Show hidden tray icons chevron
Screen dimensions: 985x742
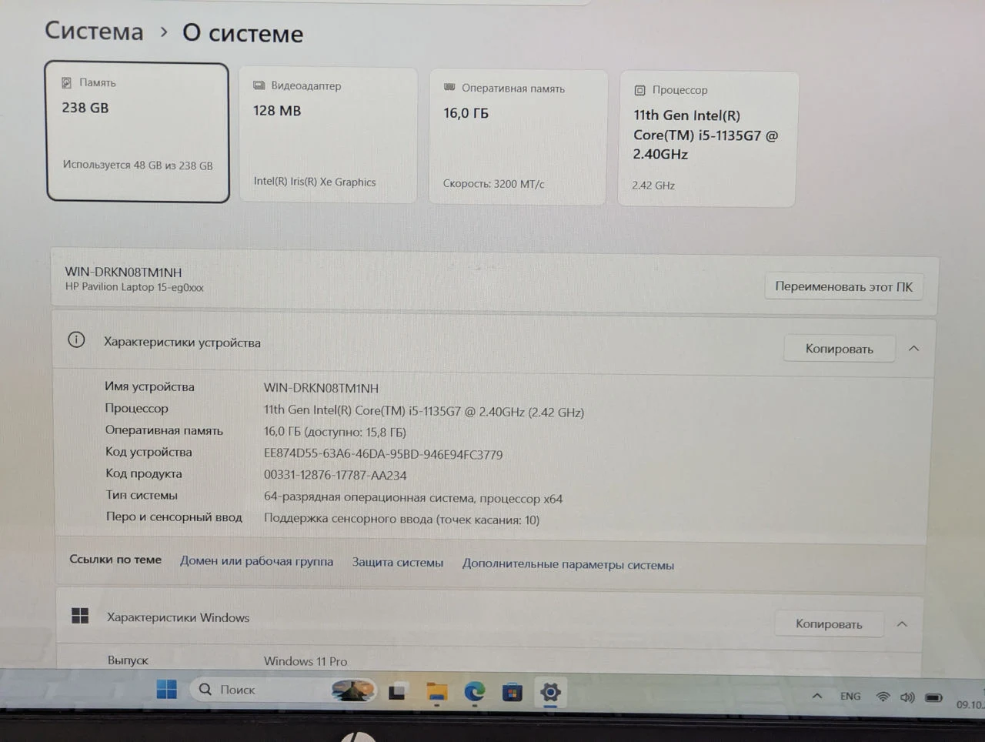coord(817,696)
